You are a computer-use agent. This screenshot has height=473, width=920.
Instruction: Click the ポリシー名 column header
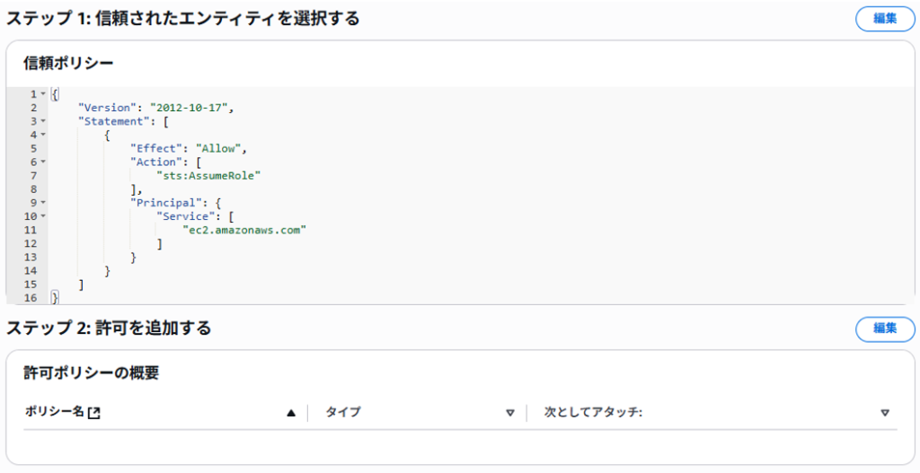pyautogui.click(x=55, y=412)
